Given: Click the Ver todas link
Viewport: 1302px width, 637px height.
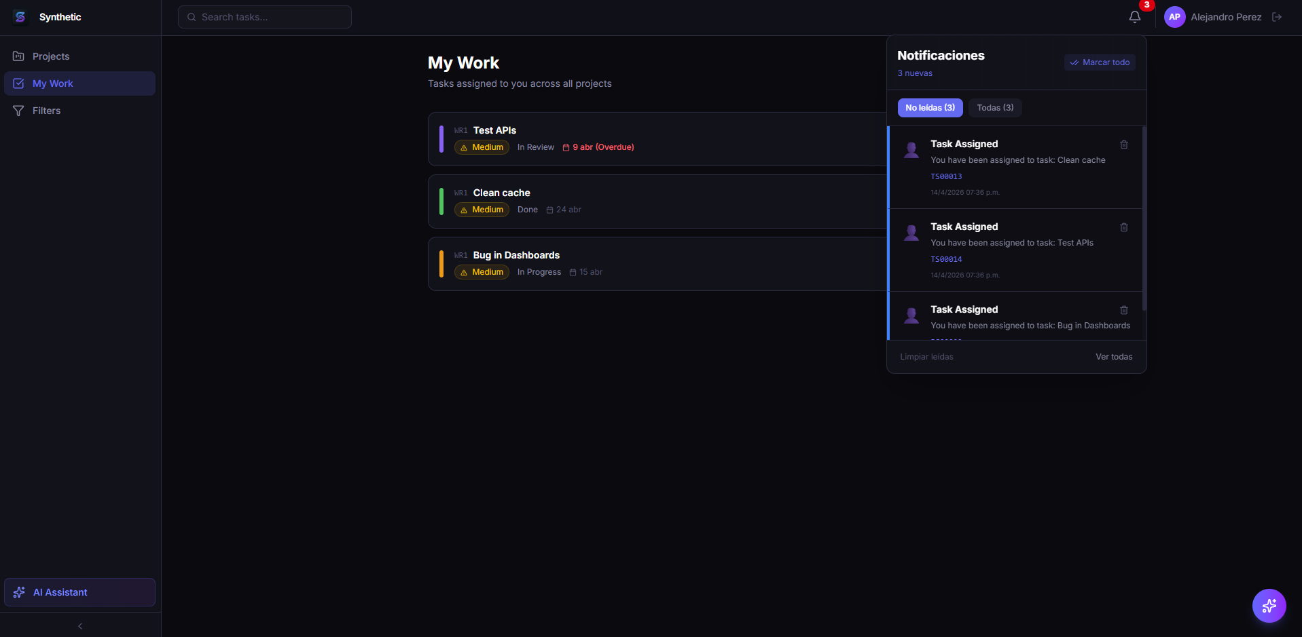Looking at the screenshot, I should (1114, 357).
